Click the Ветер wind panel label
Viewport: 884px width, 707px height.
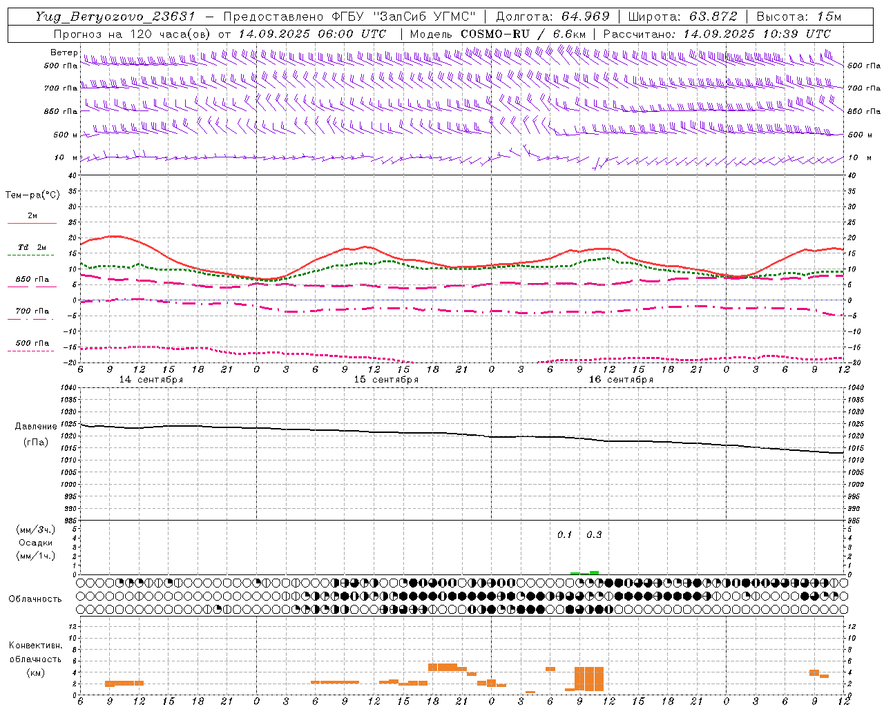point(64,52)
